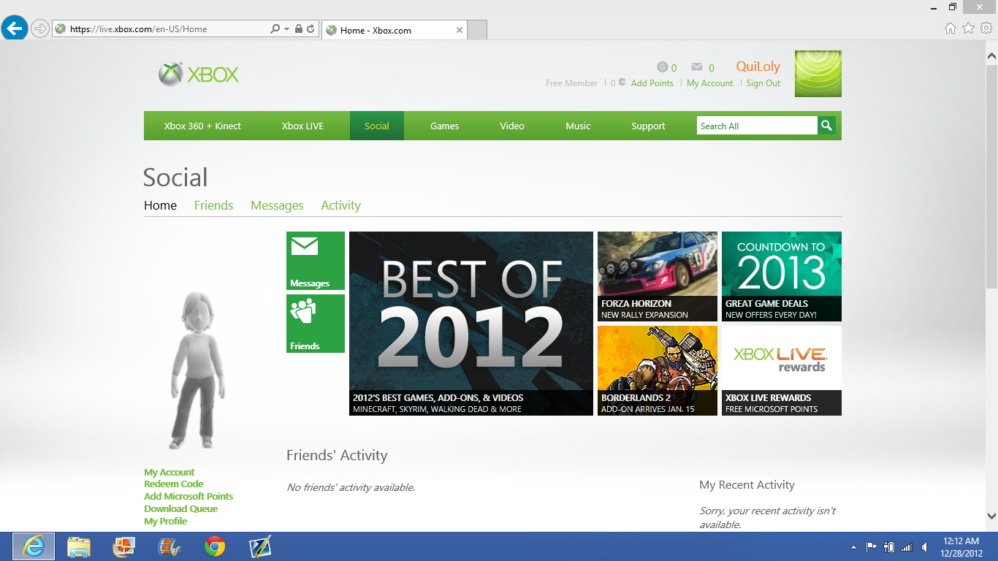Click the QuiLoly gamertag

758,66
